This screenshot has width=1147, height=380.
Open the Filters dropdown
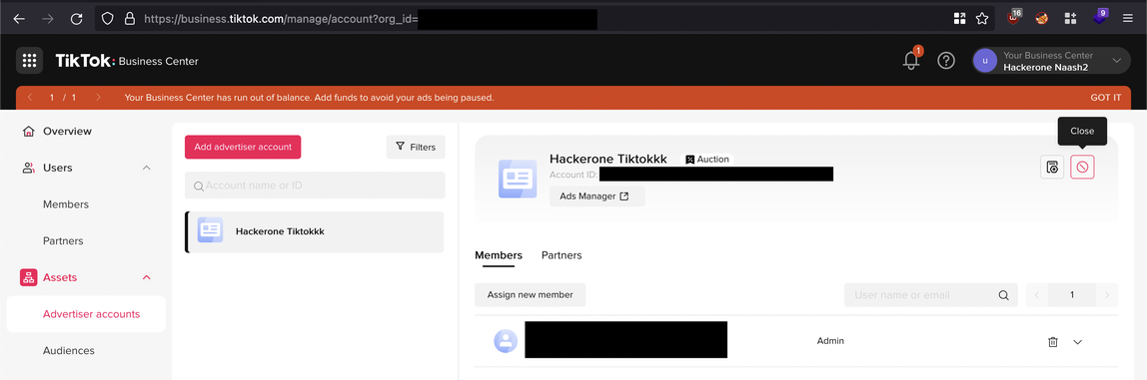[x=416, y=147]
